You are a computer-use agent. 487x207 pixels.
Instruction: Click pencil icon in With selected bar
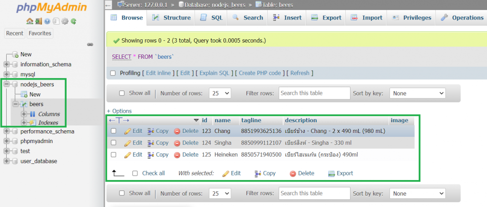(226, 173)
